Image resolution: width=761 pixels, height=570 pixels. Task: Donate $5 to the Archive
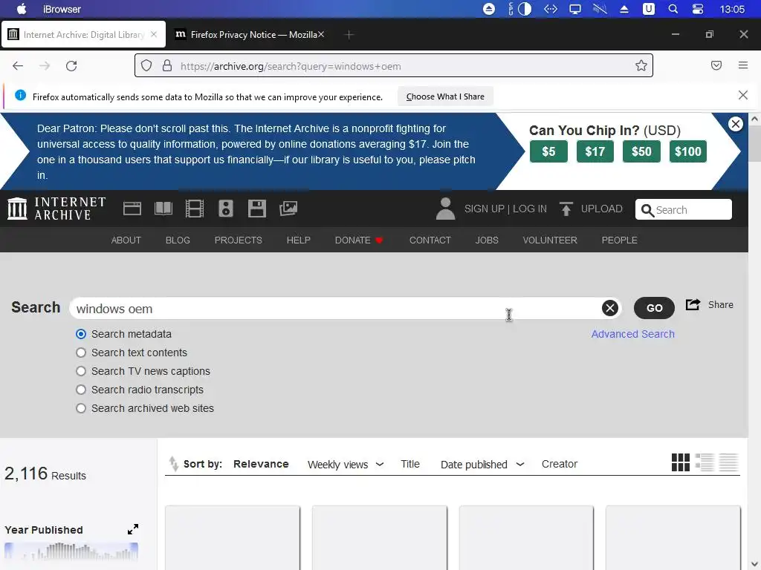click(548, 151)
